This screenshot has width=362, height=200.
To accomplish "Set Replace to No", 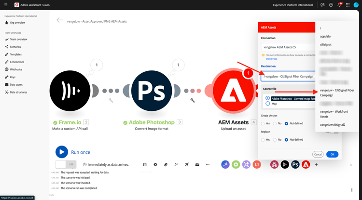I will click(275, 140).
